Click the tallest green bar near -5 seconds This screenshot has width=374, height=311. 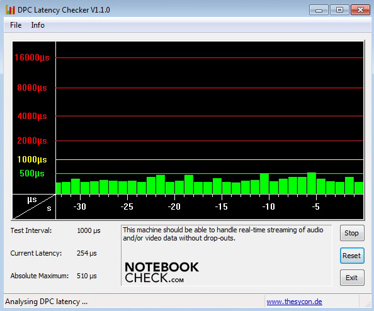point(312,183)
